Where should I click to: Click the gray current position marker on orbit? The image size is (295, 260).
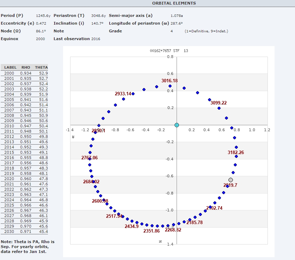coord(231,180)
